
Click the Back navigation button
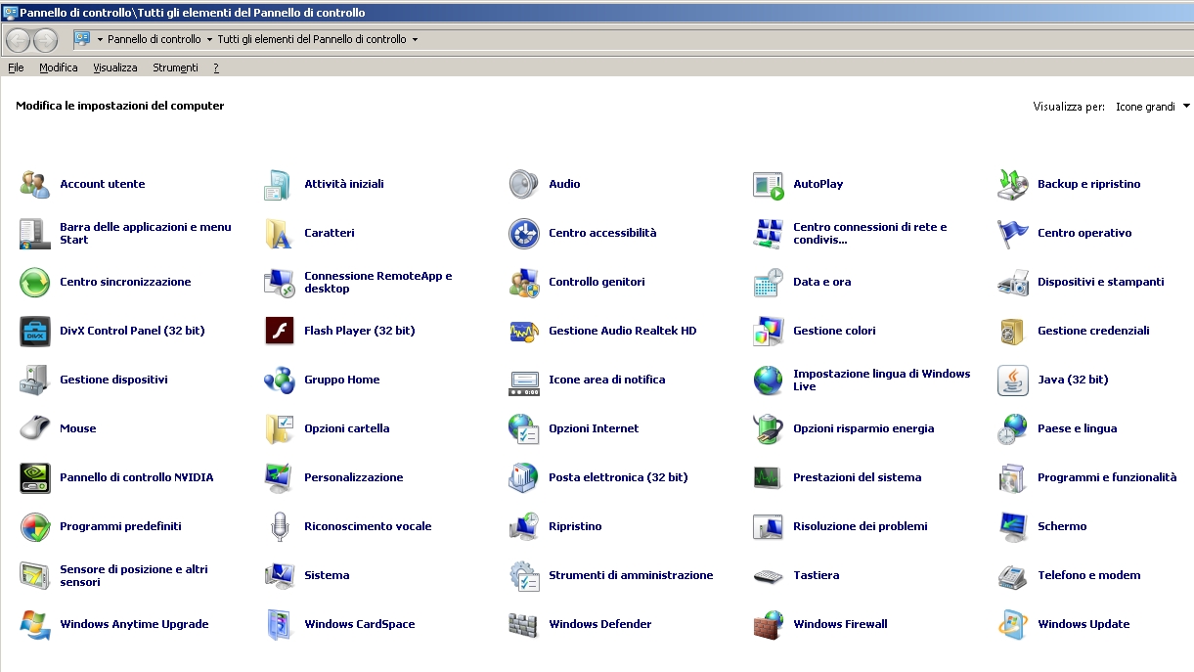pos(20,40)
